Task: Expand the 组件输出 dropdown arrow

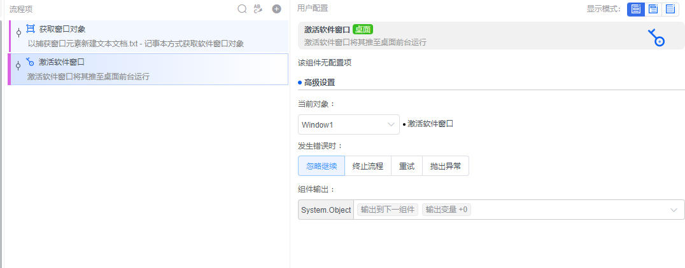Action: (x=674, y=210)
